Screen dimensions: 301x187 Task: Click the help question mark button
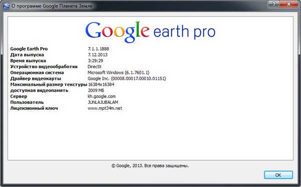pos(274,4)
